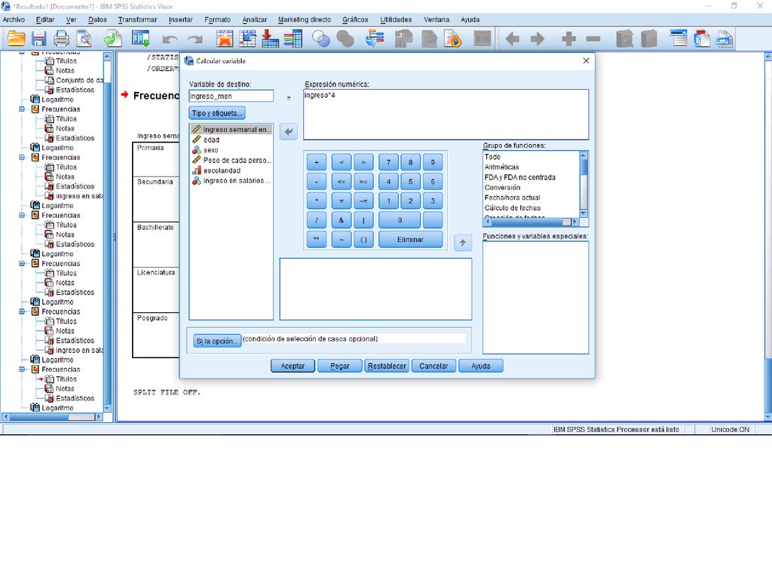Open the Ventana menu
The image size is (772, 579).
(437, 20)
